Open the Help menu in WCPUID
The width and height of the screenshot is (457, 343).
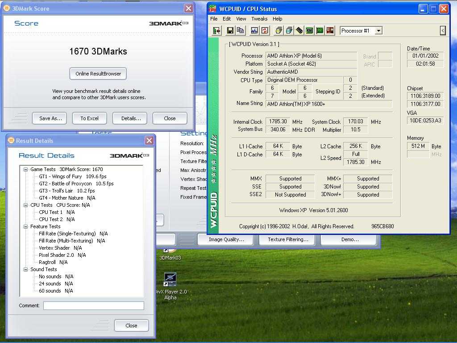[x=278, y=19]
